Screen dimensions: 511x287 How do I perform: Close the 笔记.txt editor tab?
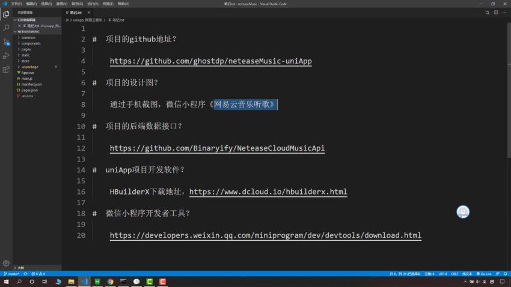click(88, 13)
